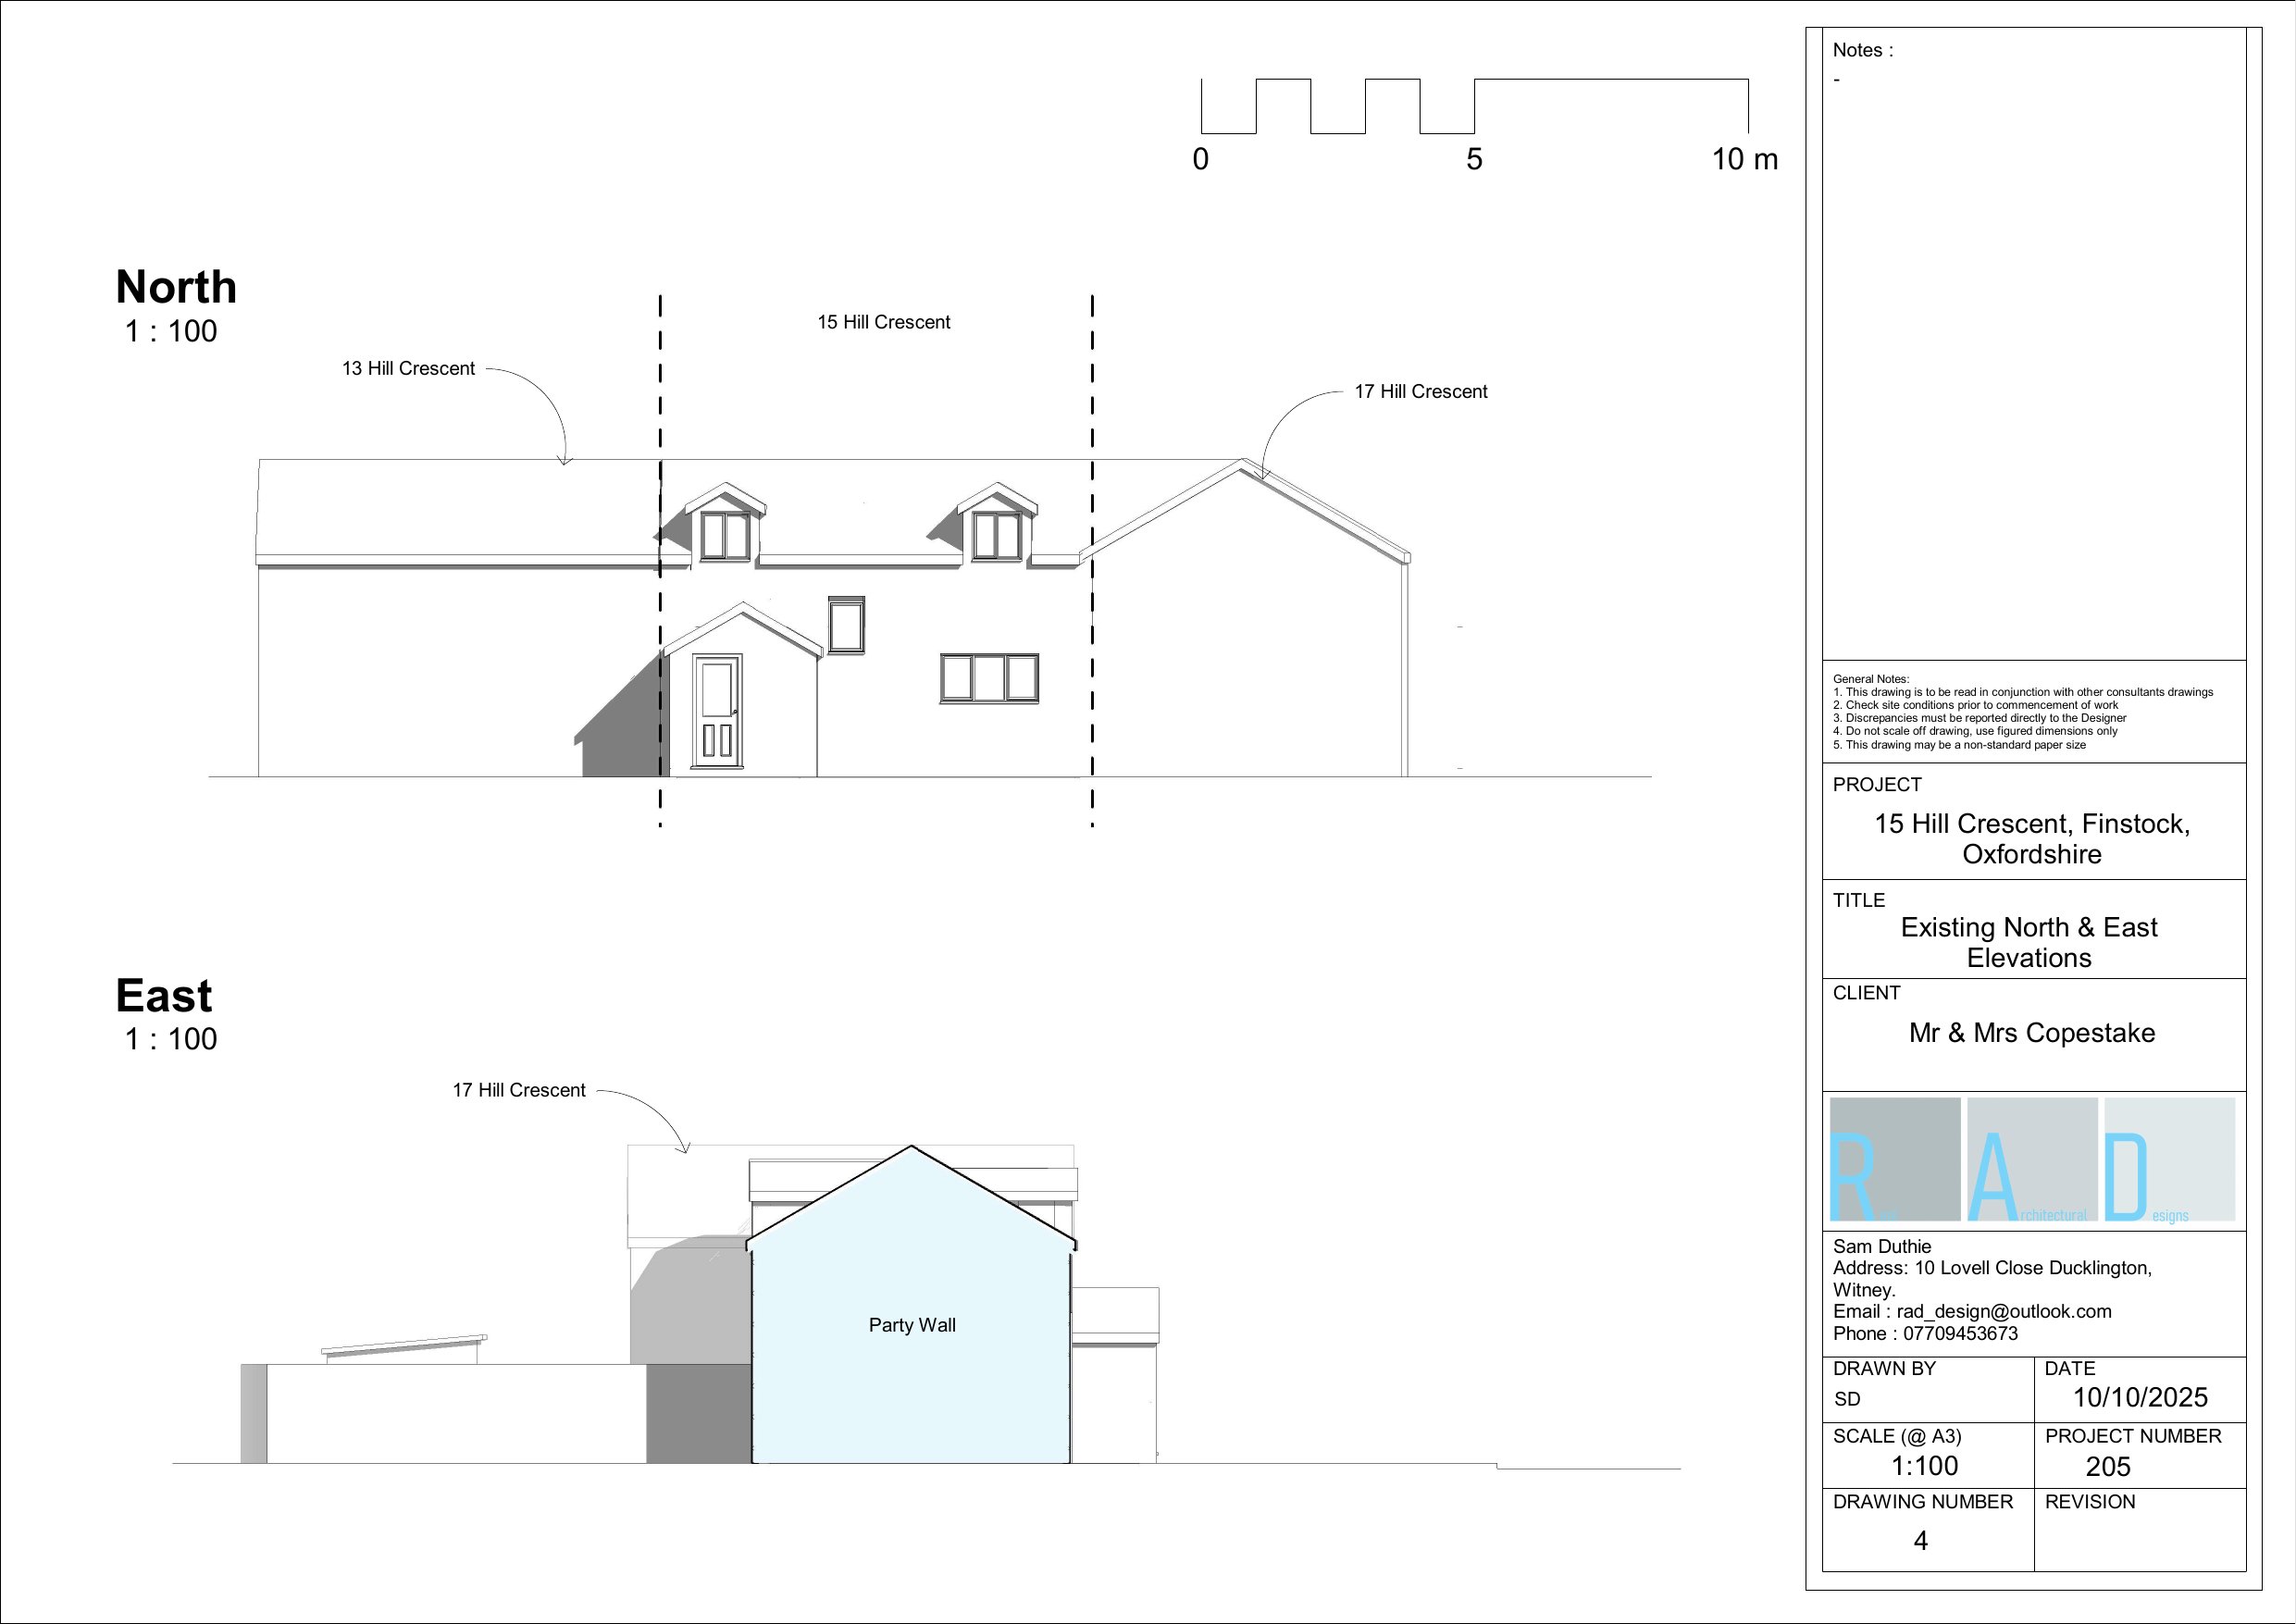Click the right dormer window
The image size is (2296, 1624).
pos(997,535)
